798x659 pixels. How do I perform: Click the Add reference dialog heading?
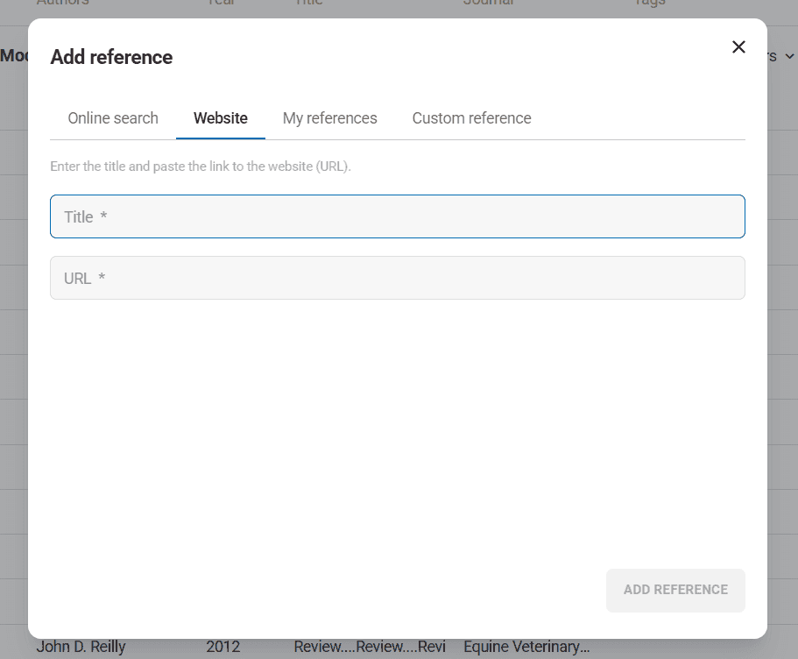coord(111,57)
